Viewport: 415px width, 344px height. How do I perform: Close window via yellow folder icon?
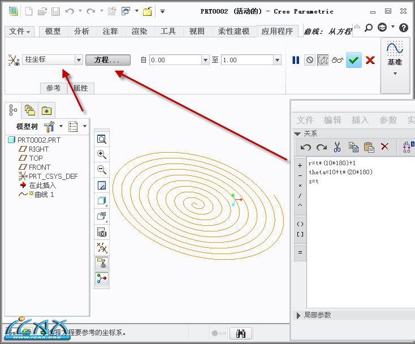click(x=148, y=11)
